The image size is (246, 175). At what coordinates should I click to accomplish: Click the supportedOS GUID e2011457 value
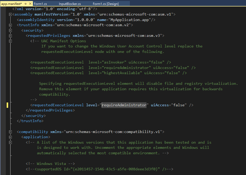[115, 169]
